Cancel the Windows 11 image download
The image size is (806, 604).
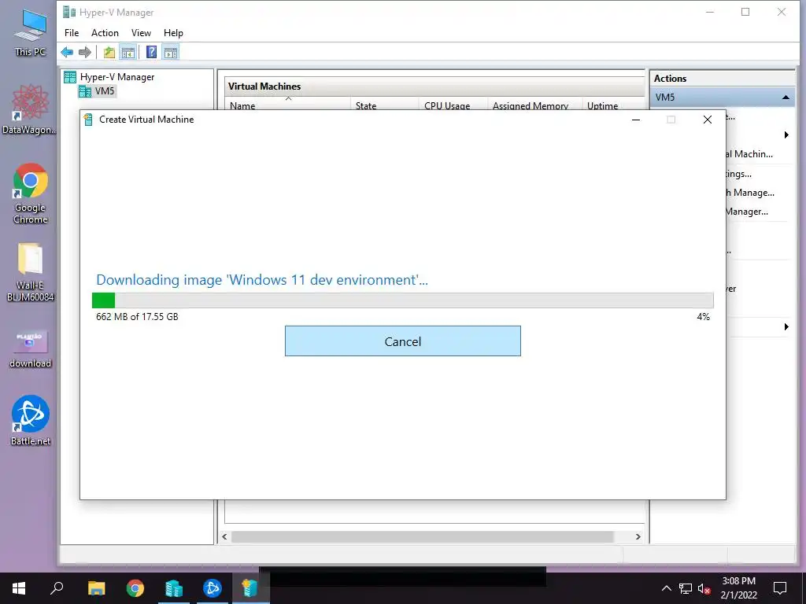click(x=402, y=341)
